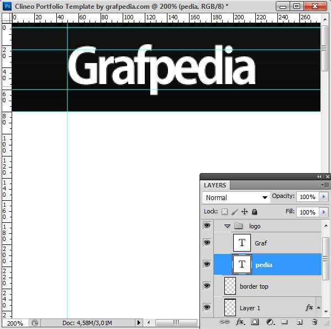Viewport: 331px width, 329px height.
Task: Click the horizontal scrollbar thumb
Action: tap(176, 322)
